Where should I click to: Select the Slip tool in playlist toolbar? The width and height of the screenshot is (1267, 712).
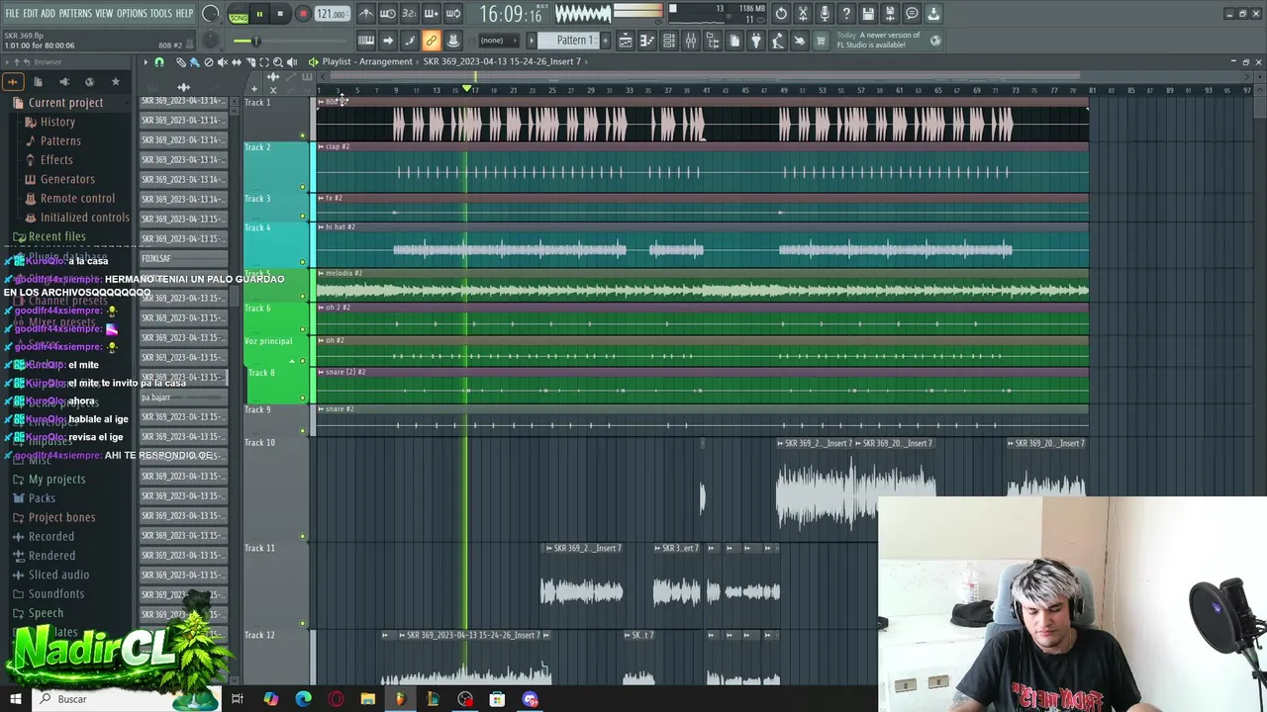(237, 62)
